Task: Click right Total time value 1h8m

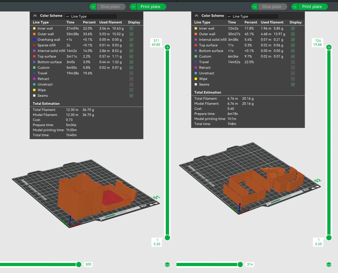Action: coord(232,124)
